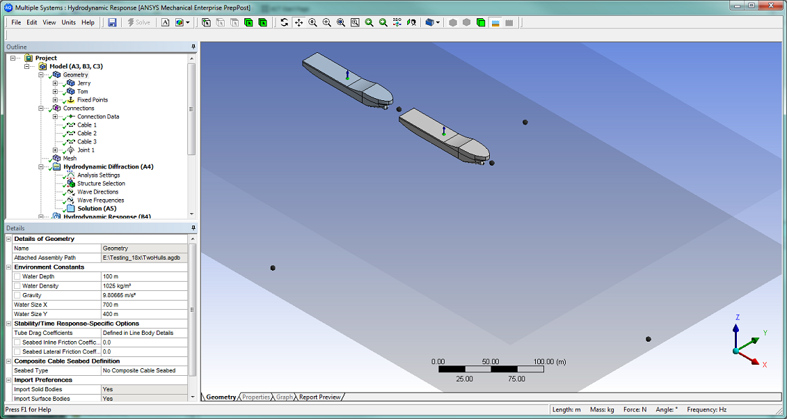
Task: Select the Cable 2 connection in outline
Action: pos(86,134)
